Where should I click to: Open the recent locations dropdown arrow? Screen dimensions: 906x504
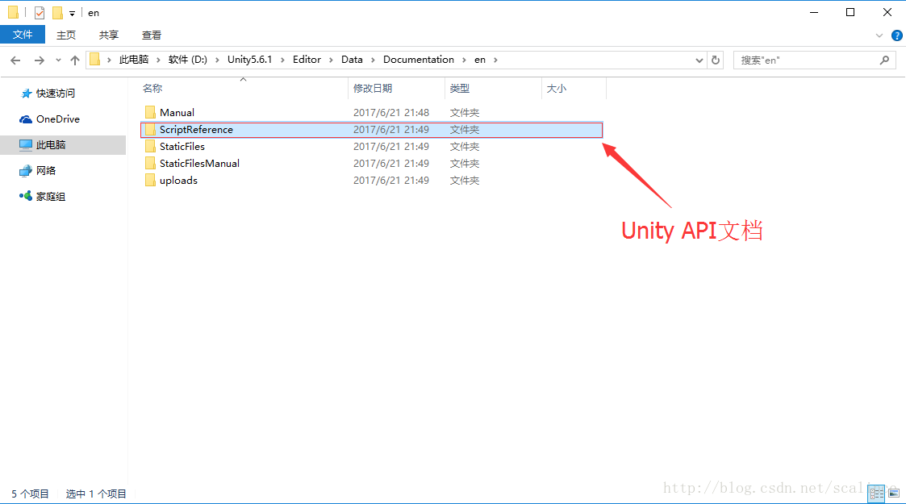58,60
